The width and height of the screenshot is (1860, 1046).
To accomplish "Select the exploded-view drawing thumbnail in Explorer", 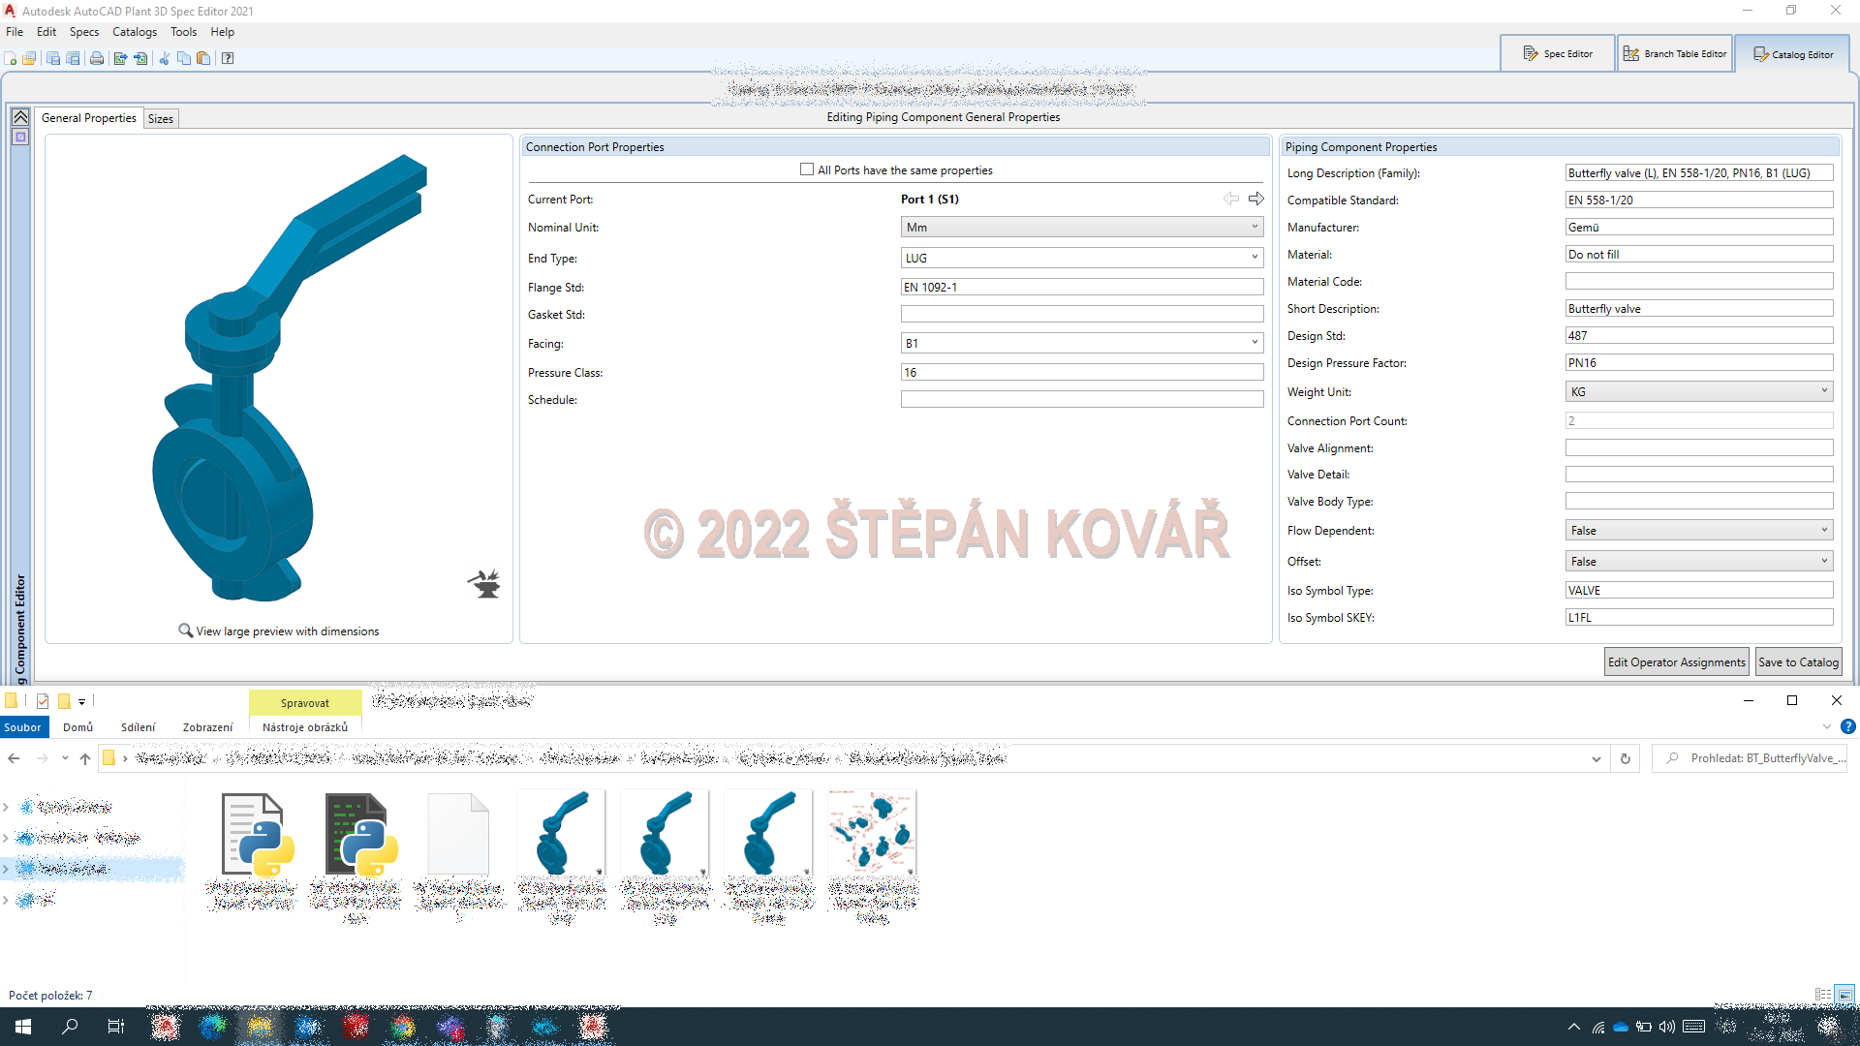I will tap(873, 834).
